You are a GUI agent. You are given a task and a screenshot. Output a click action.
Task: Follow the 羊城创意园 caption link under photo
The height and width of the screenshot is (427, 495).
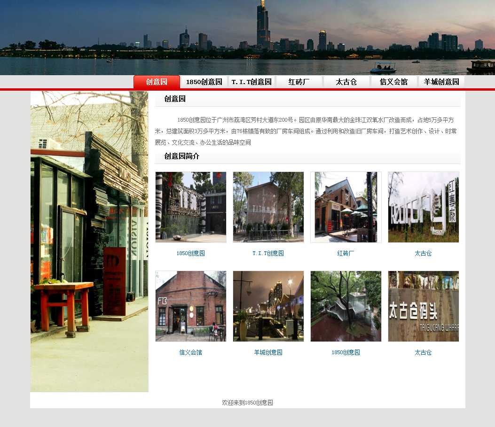(268, 352)
